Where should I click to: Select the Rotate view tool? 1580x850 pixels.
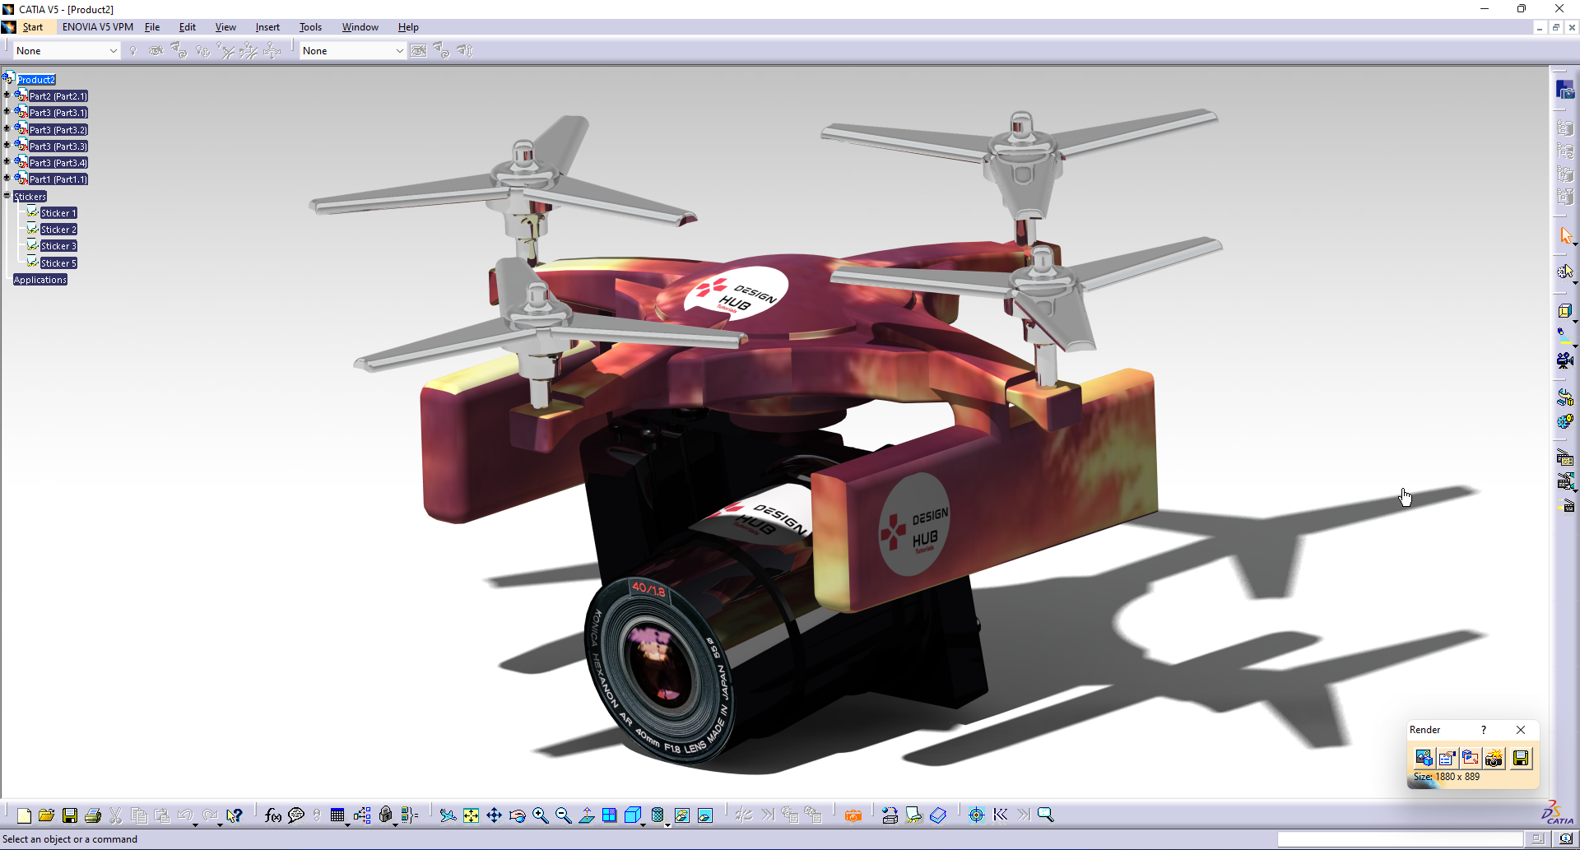(517, 815)
